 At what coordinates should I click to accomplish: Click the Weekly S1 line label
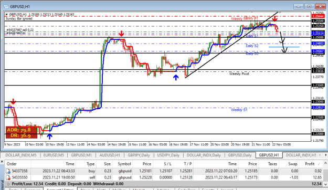(x=239, y=110)
